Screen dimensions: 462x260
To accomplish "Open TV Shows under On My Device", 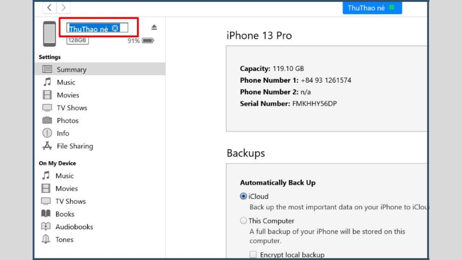I will [70, 201].
